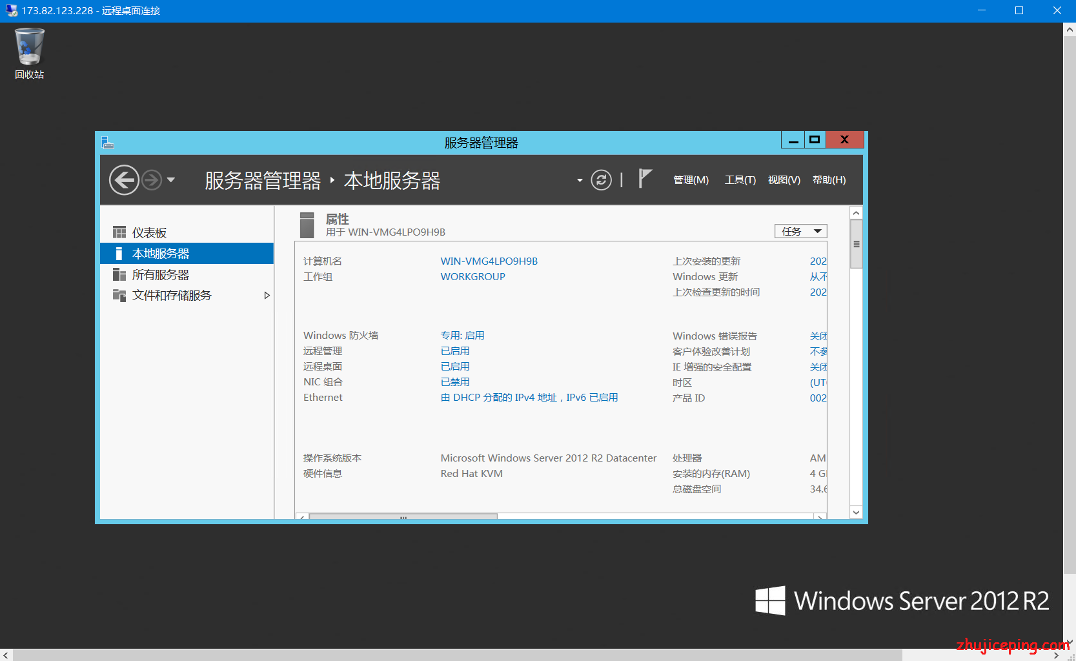
Task: Open the notifications flag icon
Action: [645, 179]
